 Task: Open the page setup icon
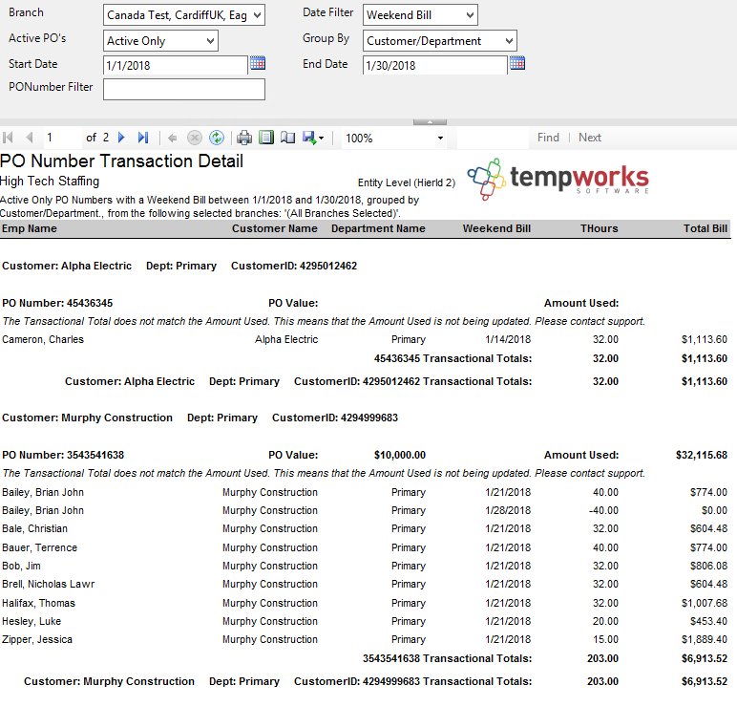click(287, 138)
